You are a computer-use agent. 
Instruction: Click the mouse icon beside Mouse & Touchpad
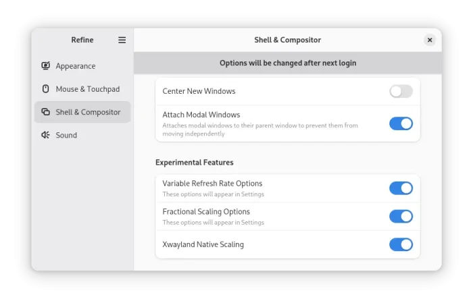[45, 88]
